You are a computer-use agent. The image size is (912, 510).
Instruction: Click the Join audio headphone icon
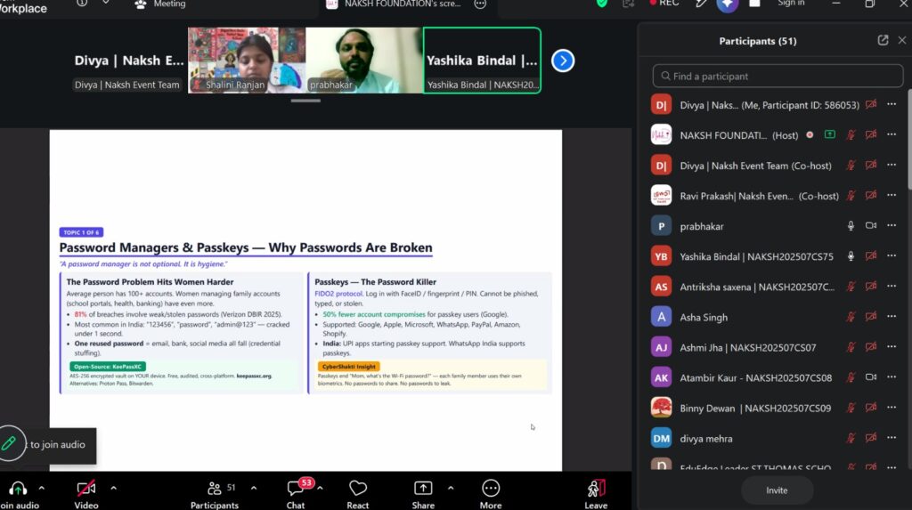tap(18, 489)
